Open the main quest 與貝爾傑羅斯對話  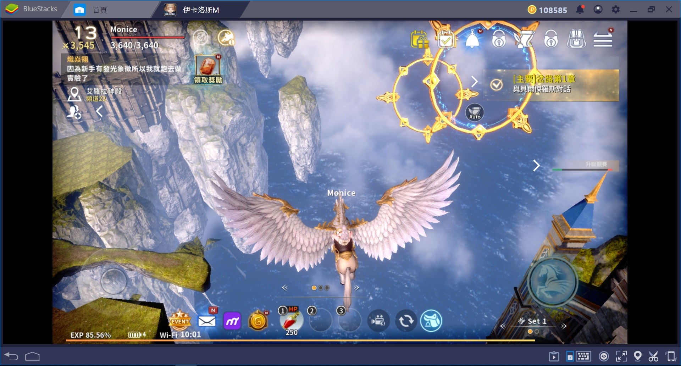(552, 85)
